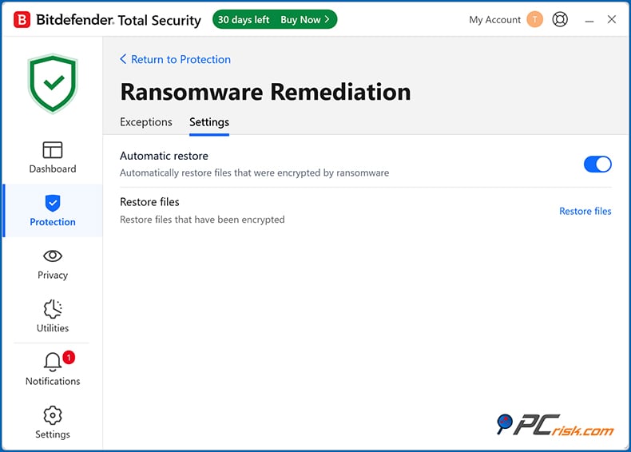The image size is (631, 452).
Task: Disable the Automatic restore toggle
Action: pyautogui.click(x=597, y=165)
